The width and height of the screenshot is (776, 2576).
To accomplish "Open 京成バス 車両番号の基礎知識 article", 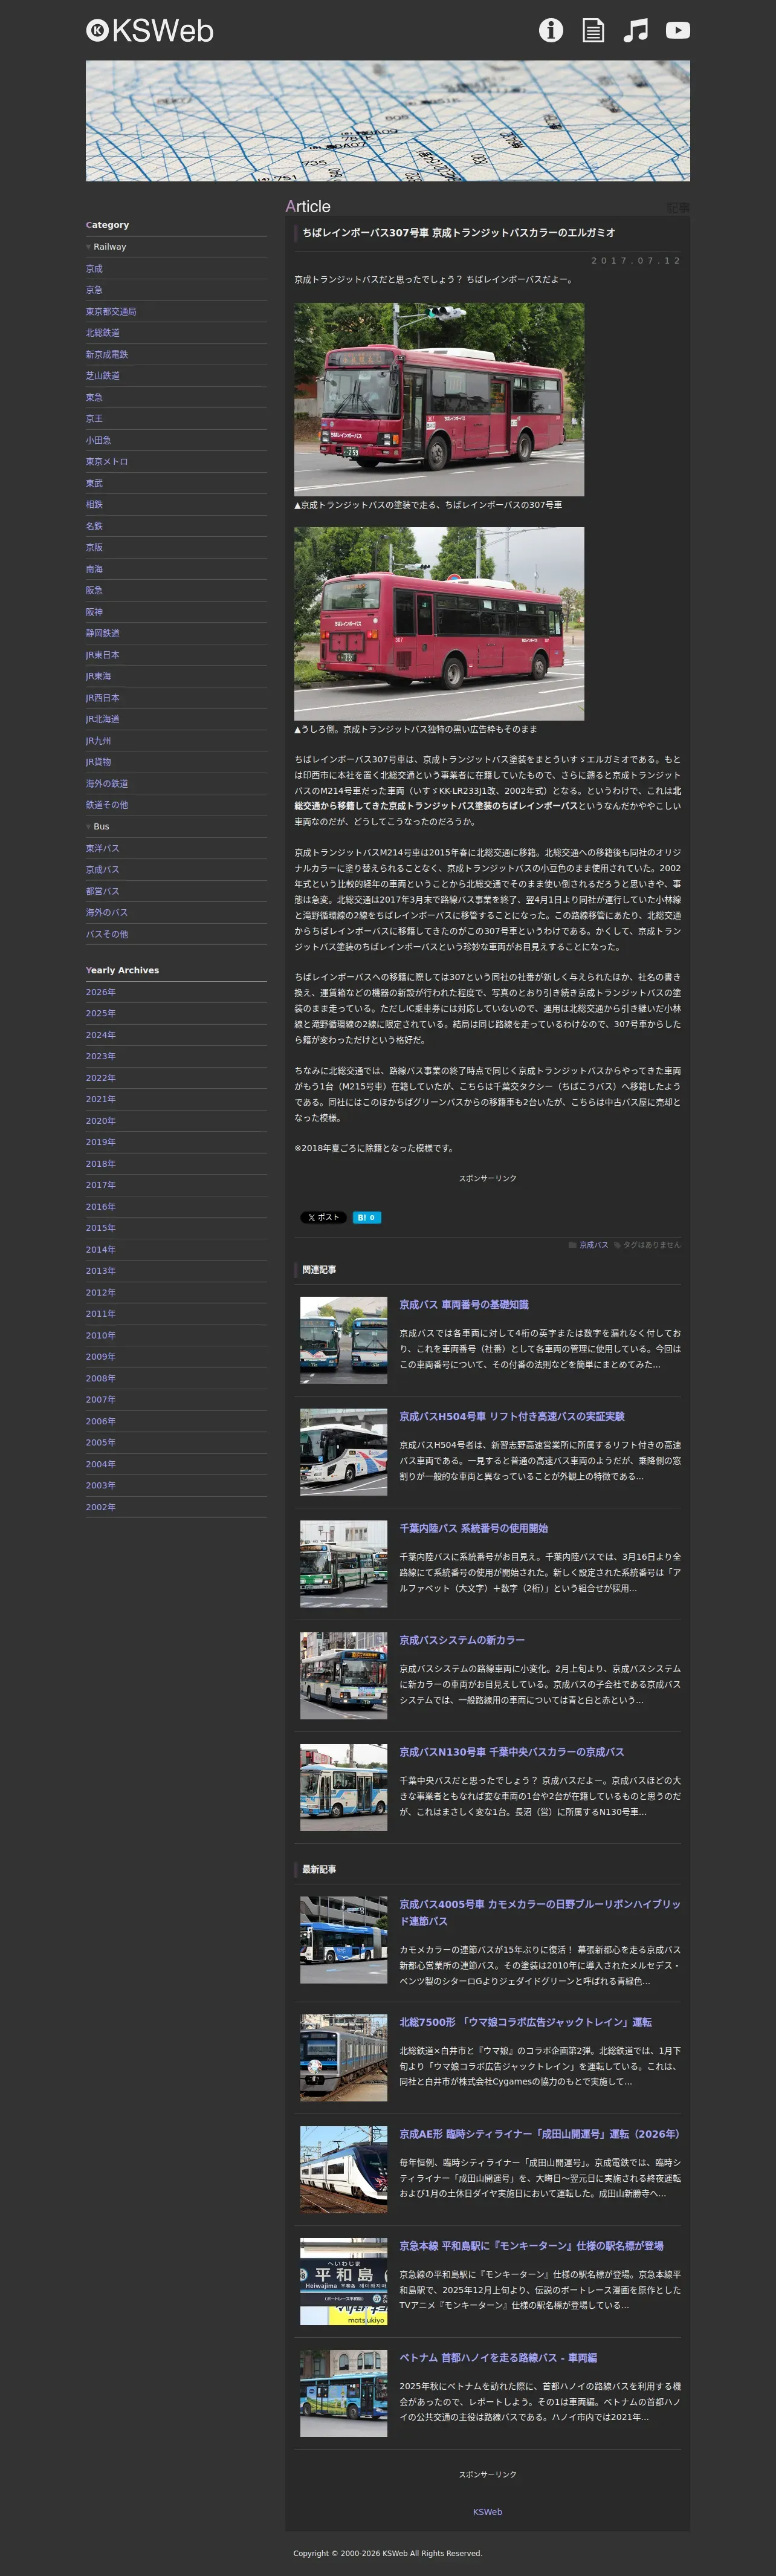I will pyautogui.click(x=464, y=1305).
